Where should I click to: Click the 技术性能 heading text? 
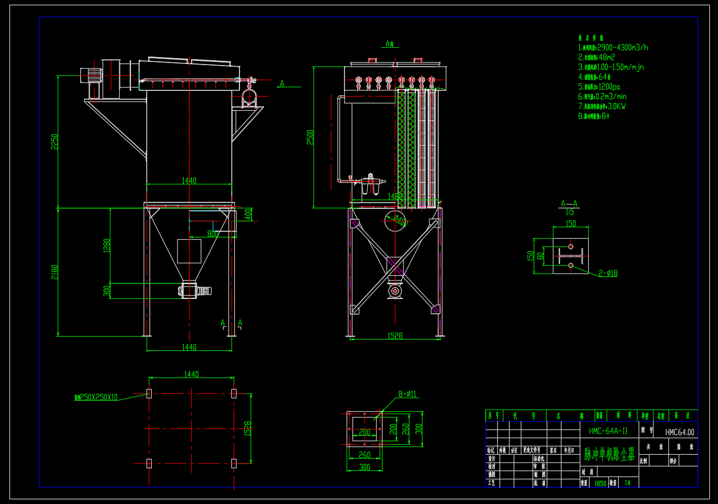591,38
